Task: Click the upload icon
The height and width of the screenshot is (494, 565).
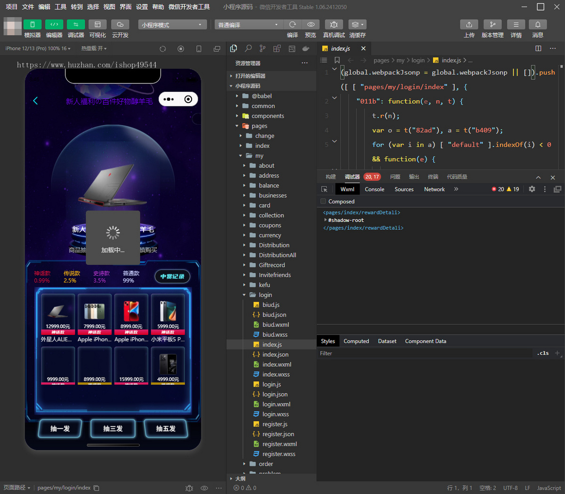Action: click(469, 24)
